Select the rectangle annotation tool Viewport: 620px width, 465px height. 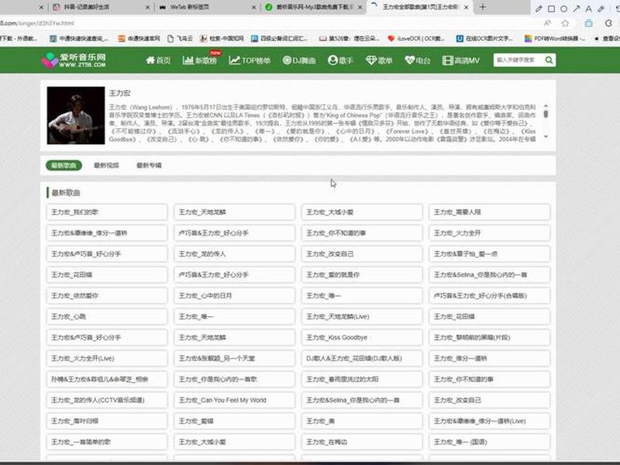coord(551,9)
